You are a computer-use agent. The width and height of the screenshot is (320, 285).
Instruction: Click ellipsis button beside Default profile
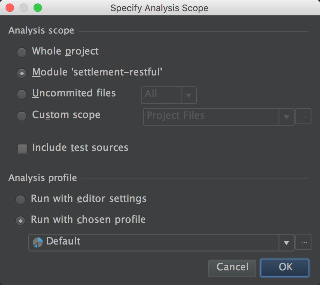pyautogui.click(x=304, y=242)
